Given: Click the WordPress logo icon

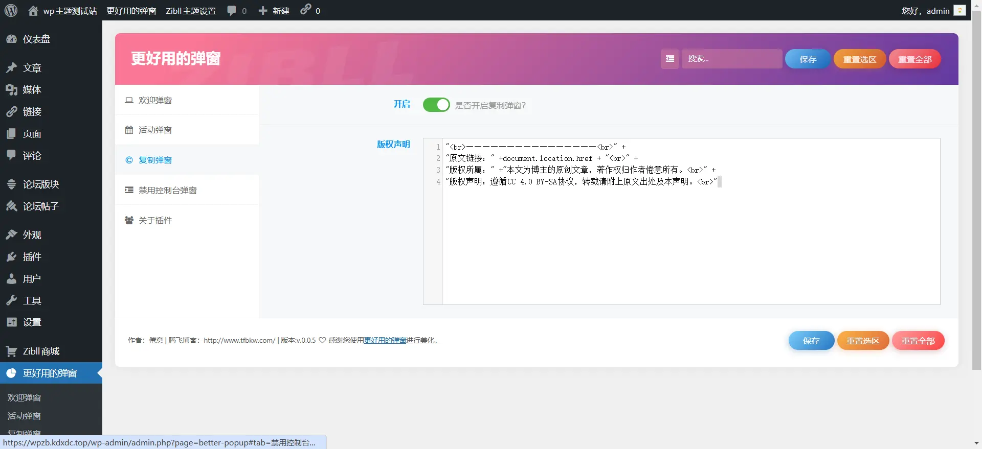Looking at the screenshot, I should point(11,10).
